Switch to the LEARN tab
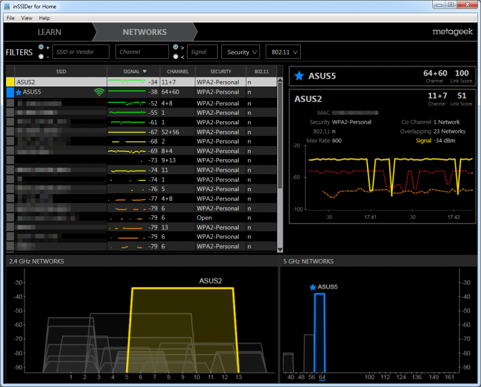 (x=49, y=32)
